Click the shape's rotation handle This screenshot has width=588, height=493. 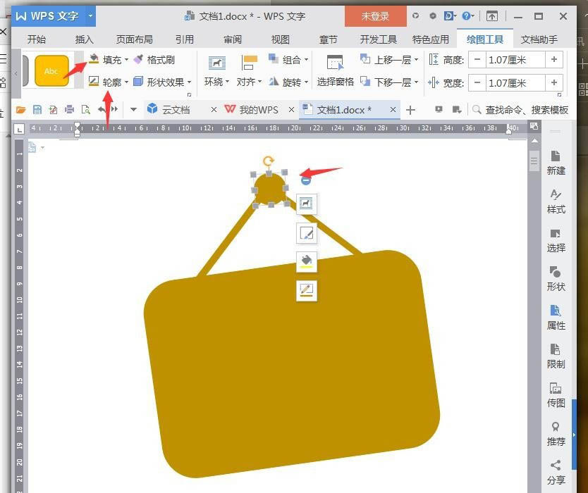(x=268, y=161)
